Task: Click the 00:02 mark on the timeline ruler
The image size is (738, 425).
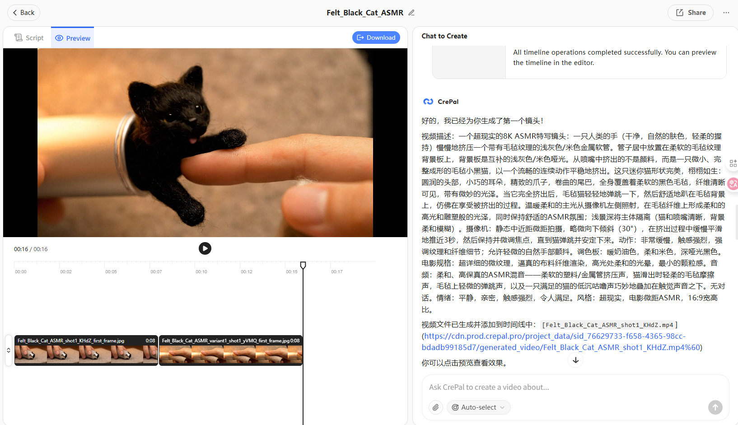Action: 66,272
